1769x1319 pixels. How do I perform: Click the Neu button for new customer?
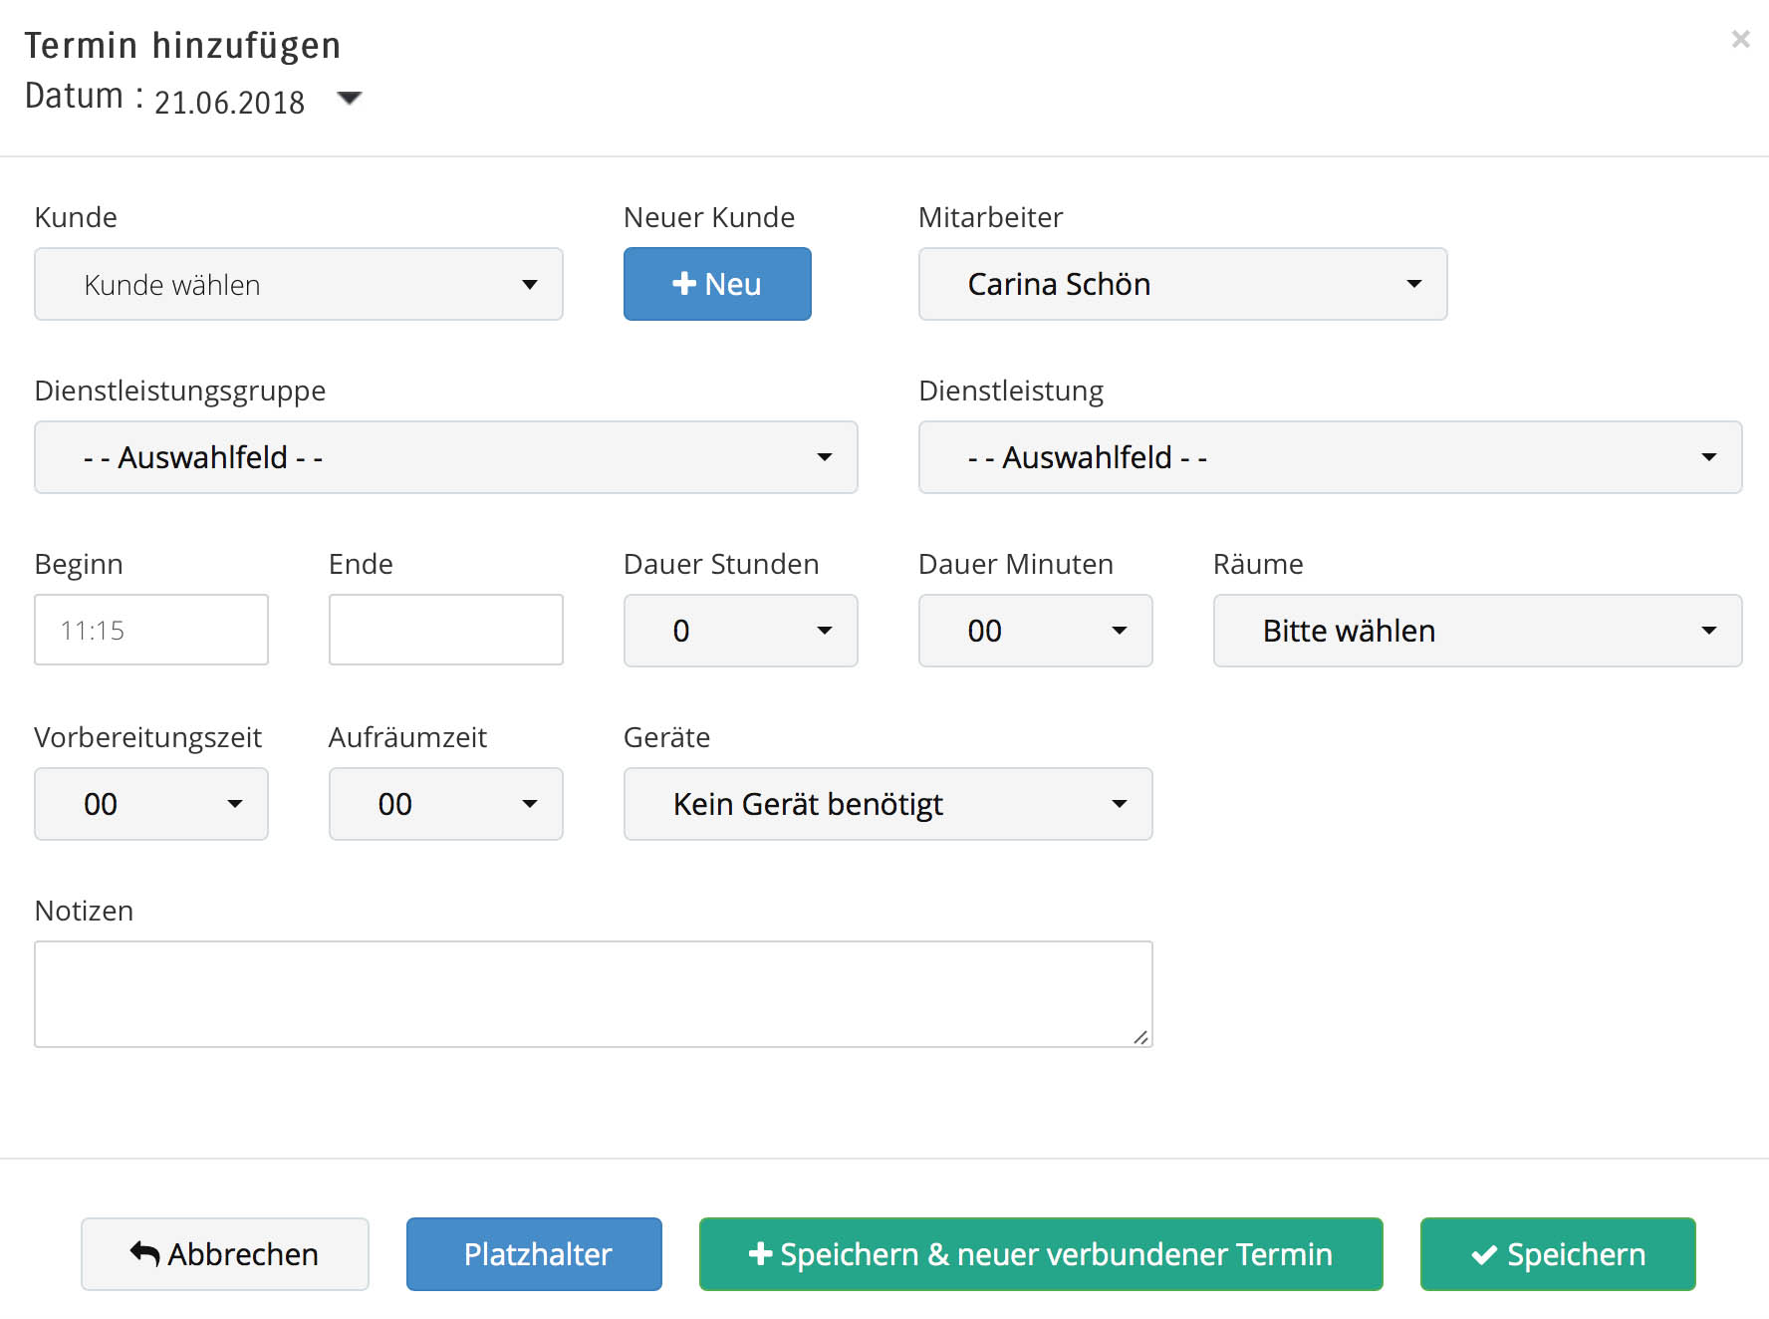717,284
